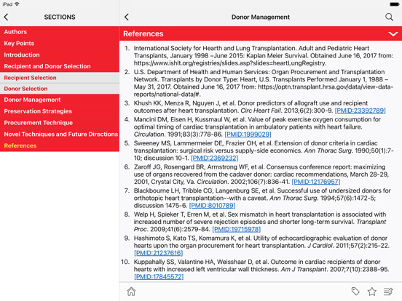
Task: Select Recipient Selection subsection
Action: pos(60,78)
